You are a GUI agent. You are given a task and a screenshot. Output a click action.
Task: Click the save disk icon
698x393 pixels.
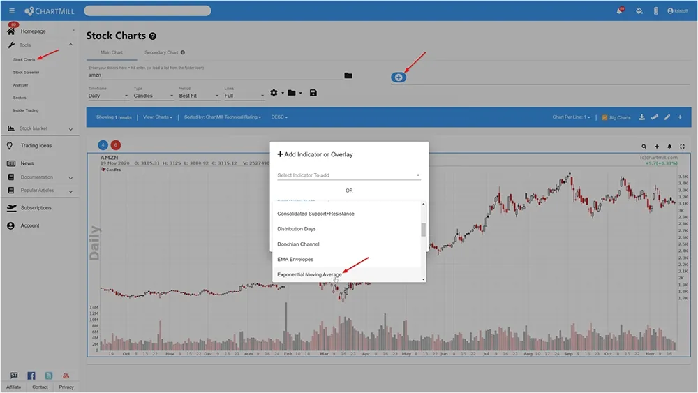[x=313, y=93]
